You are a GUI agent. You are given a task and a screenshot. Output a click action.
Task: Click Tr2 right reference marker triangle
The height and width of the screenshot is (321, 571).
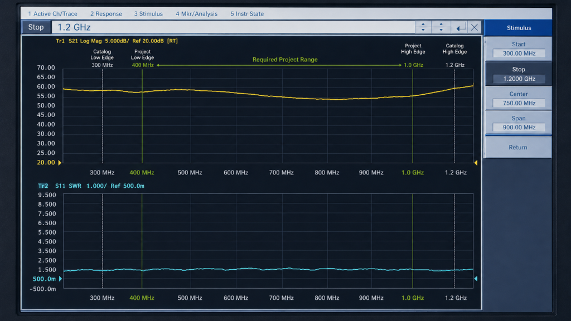tap(476, 279)
